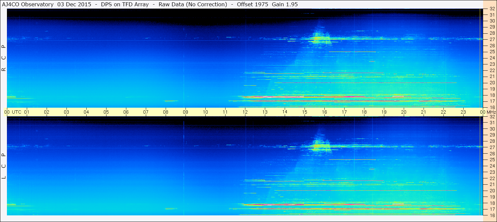The height and width of the screenshot is (222, 497).
Task: Choose hour 07 on the time axis
Action: pos(146,112)
